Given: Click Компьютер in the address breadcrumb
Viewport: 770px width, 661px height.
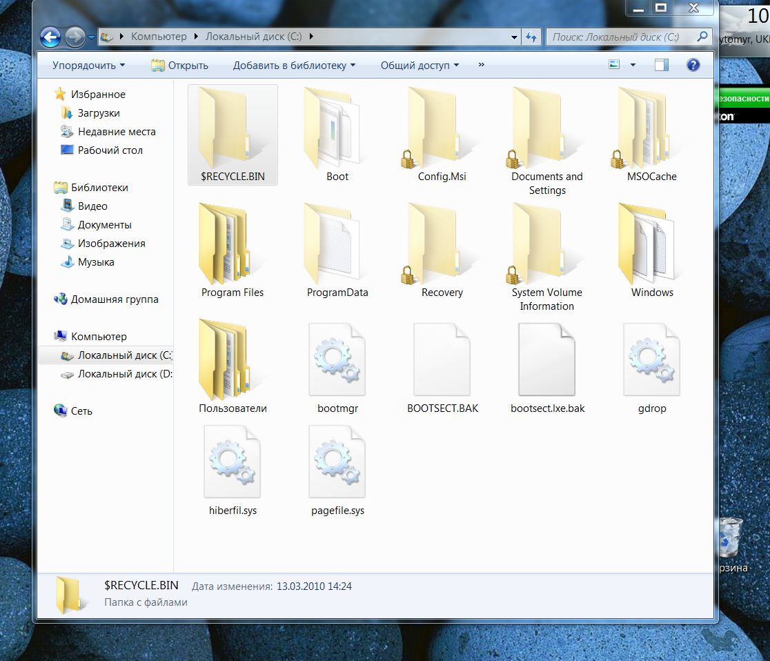Looking at the screenshot, I should [159, 37].
